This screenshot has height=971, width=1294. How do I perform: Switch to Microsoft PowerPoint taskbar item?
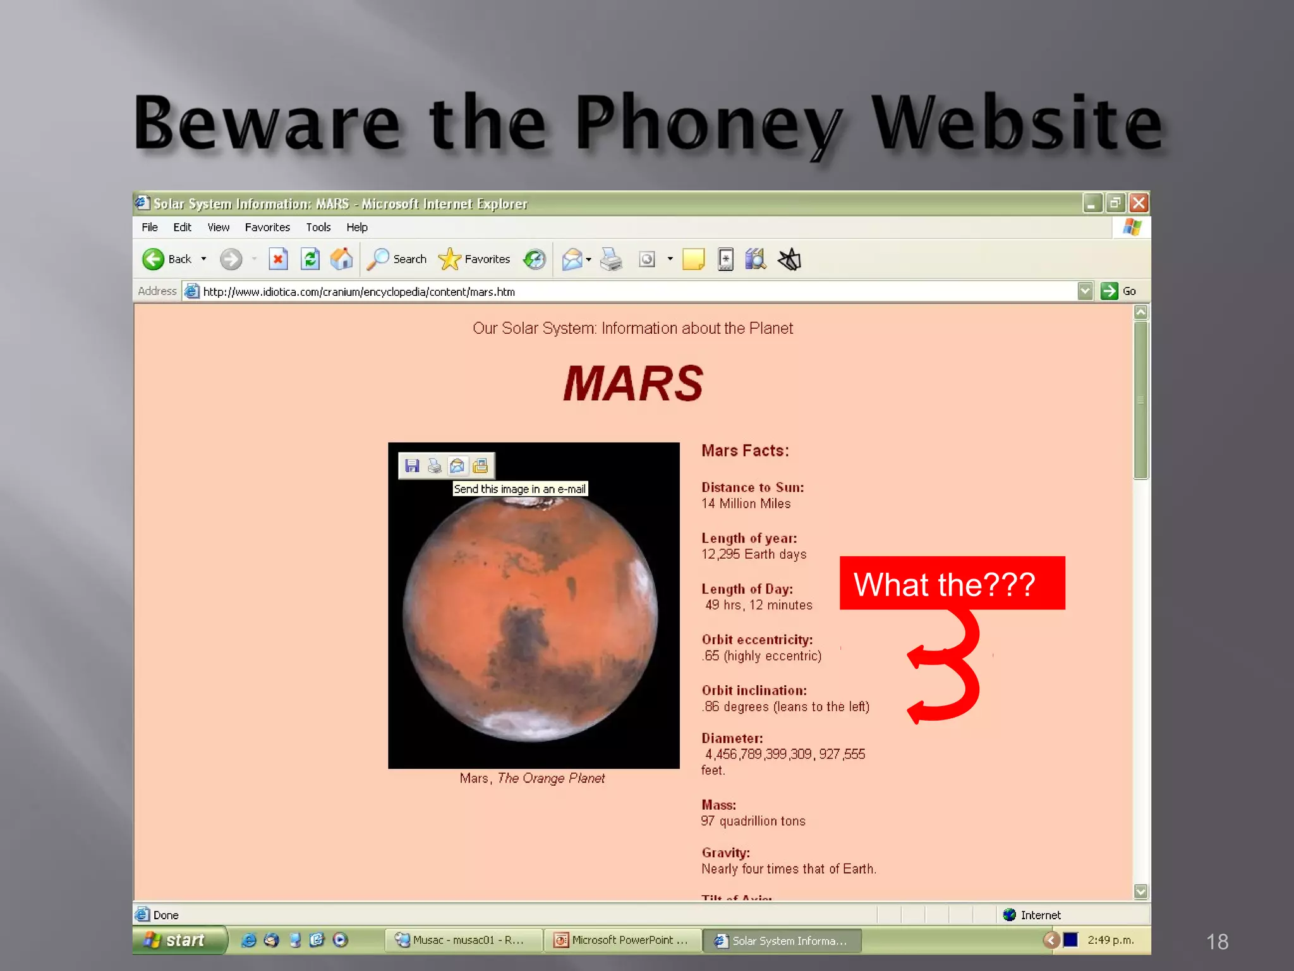(x=622, y=940)
